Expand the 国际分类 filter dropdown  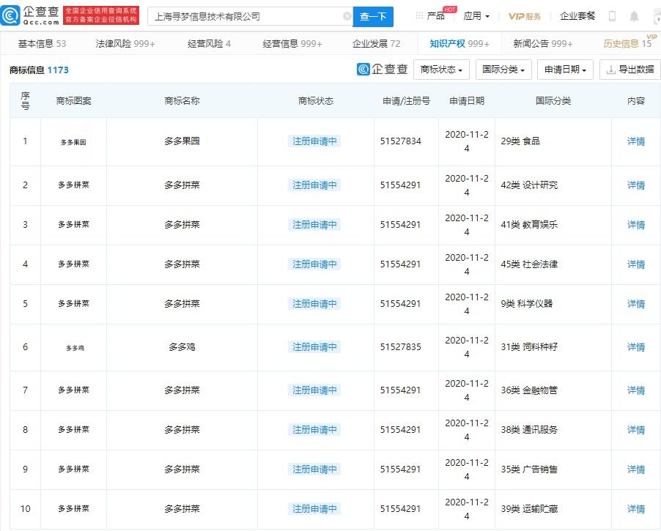point(504,70)
